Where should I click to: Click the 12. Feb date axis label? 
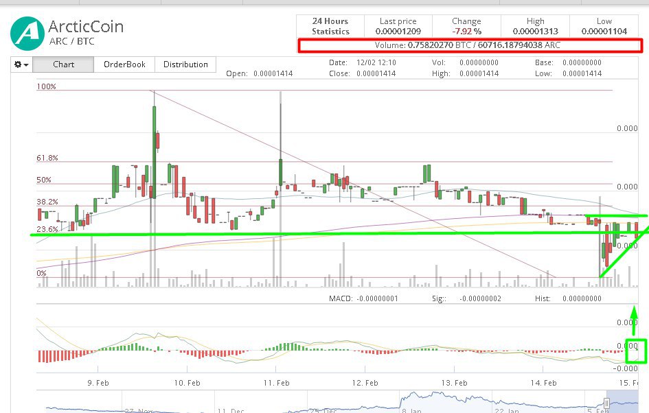click(x=365, y=383)
